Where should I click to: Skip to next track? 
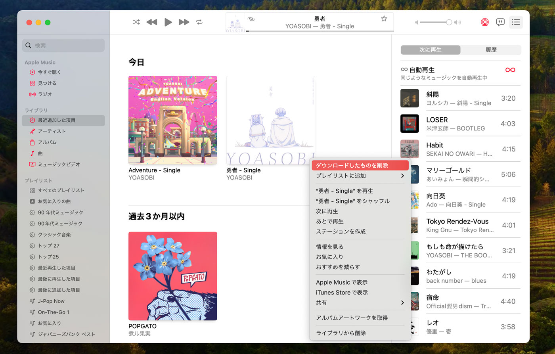click(184, 22)
